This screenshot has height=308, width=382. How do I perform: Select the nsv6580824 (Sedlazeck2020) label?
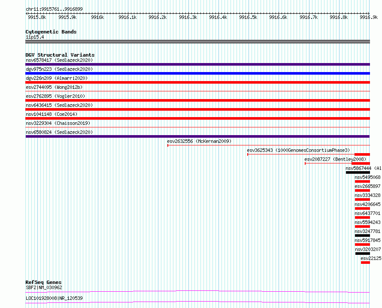tap(59, 132)
